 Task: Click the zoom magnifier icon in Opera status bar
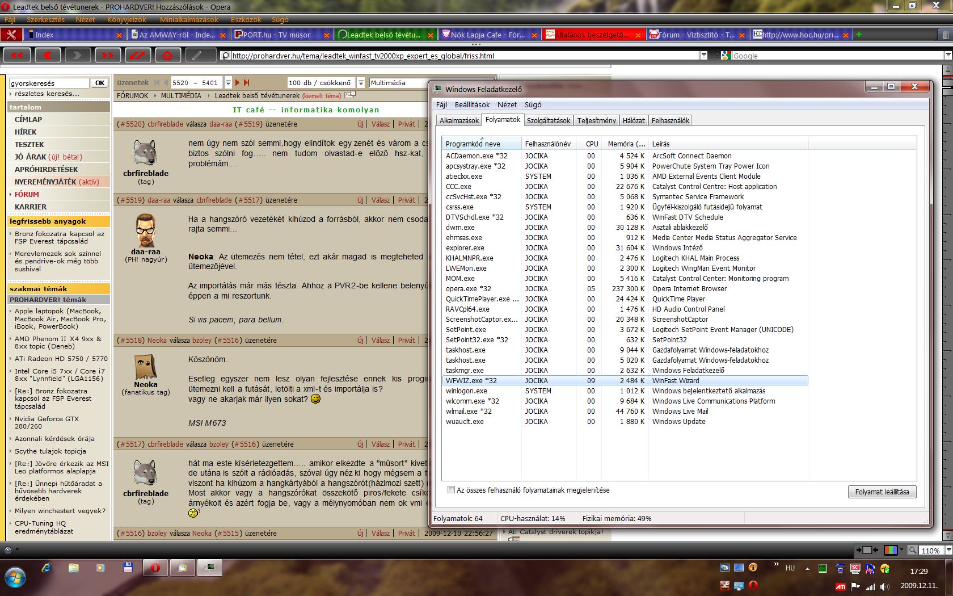[x=913, y=550]
